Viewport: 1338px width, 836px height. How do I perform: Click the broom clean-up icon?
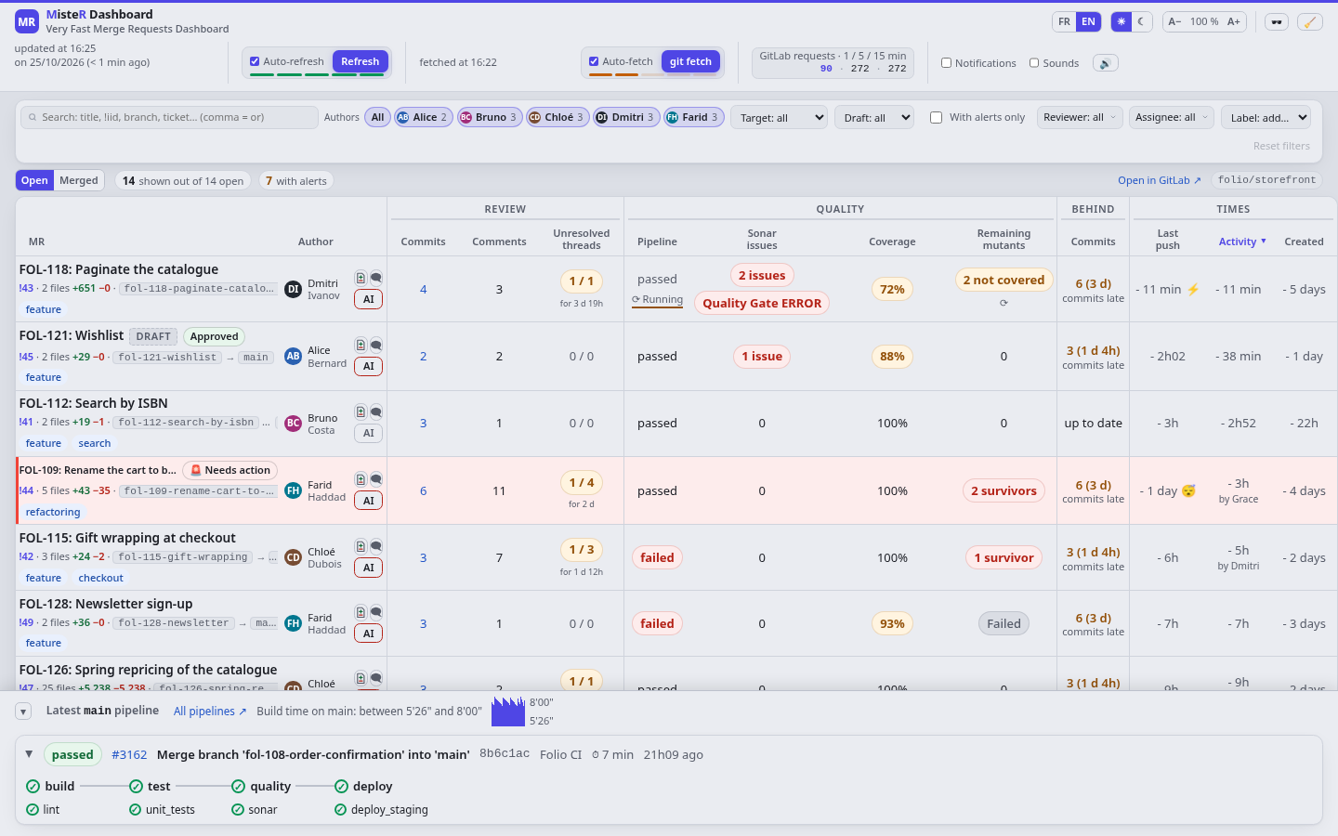pos(1309,21)
